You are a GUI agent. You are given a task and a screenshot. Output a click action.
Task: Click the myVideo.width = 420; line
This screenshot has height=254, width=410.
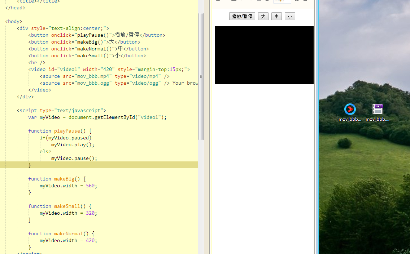click(69, 240)
